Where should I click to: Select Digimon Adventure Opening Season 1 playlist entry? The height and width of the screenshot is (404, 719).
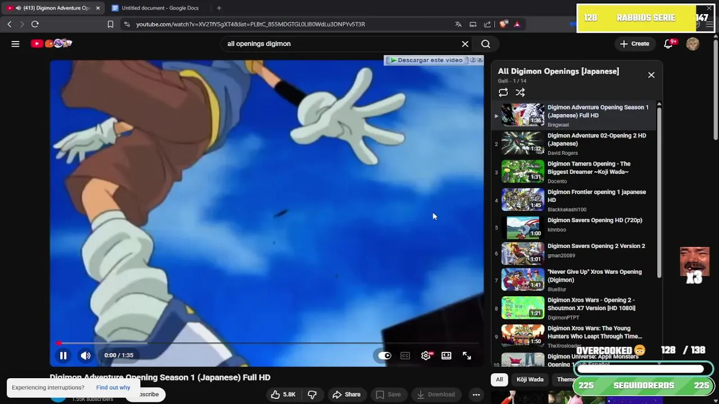574,116
